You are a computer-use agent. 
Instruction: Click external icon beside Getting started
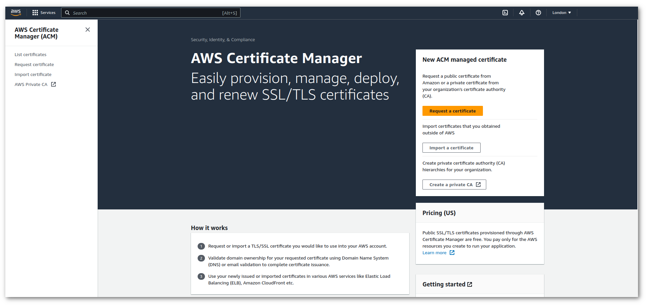pos(470,284)
